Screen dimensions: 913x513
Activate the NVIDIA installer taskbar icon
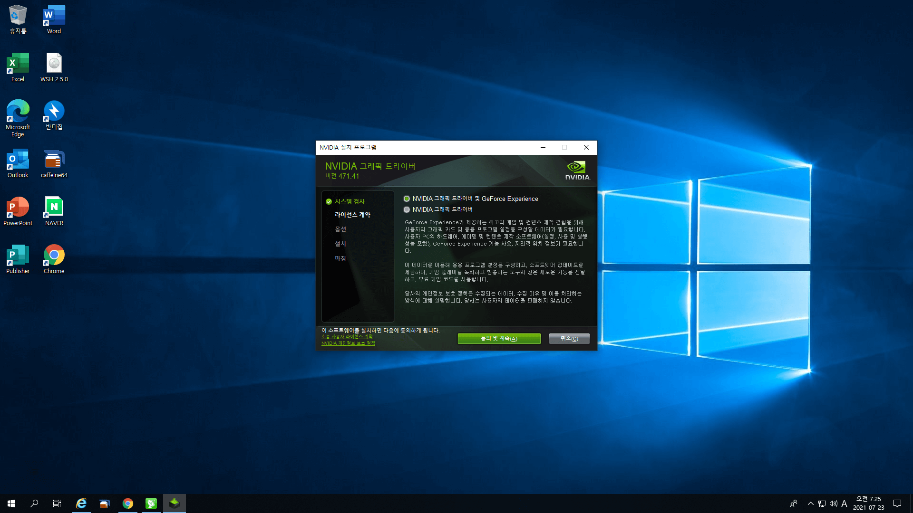tap(175, 503)
